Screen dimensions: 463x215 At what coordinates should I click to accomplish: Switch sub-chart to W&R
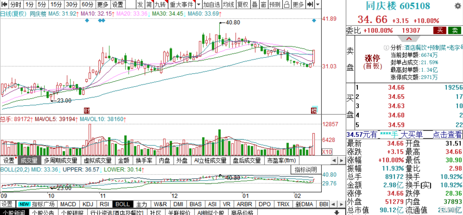[160, 204]
